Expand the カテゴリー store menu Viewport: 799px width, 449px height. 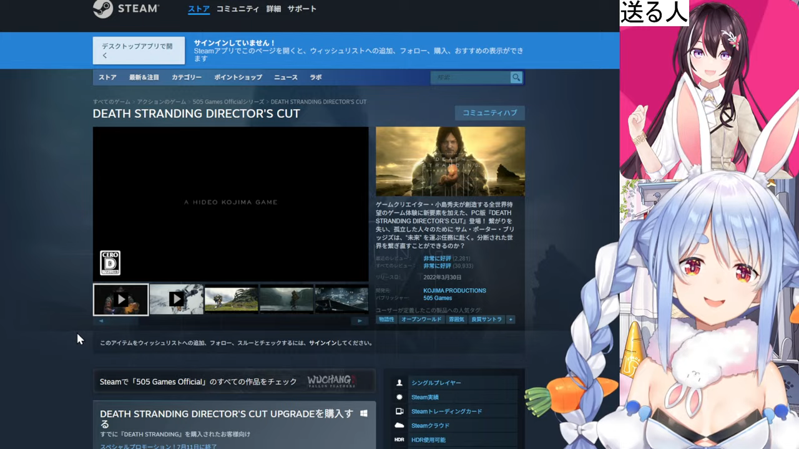point(187,77)
